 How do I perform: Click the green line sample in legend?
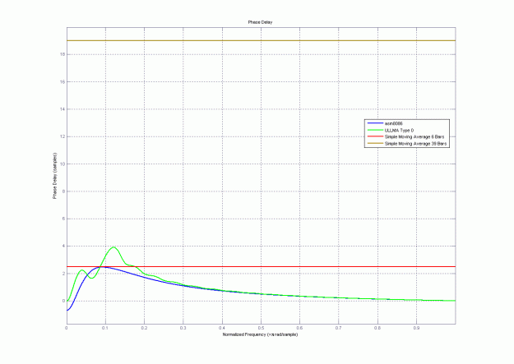pyautogui.click(x=375, y=130)
